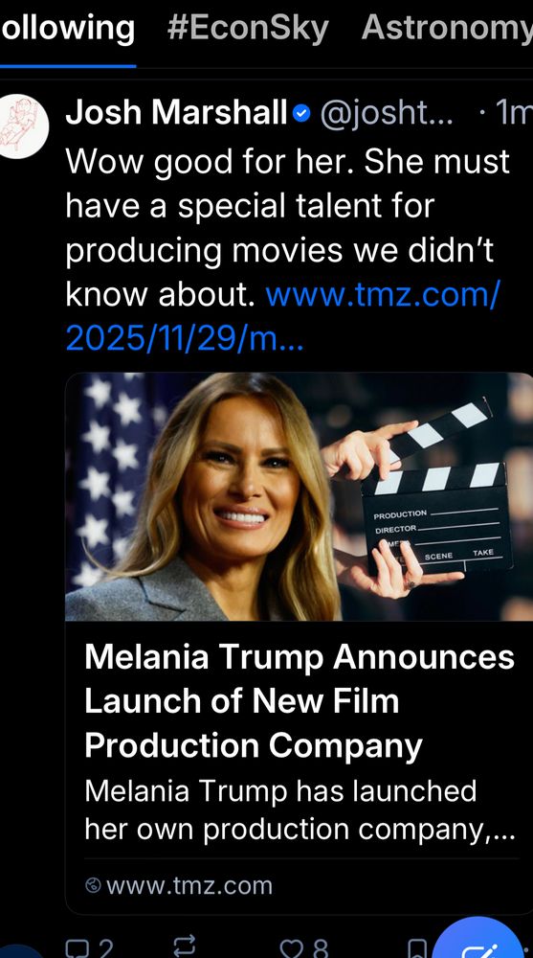Like the post with heart icon
The width and height of the screenshot is (533, 958).
tap(292, 947)
